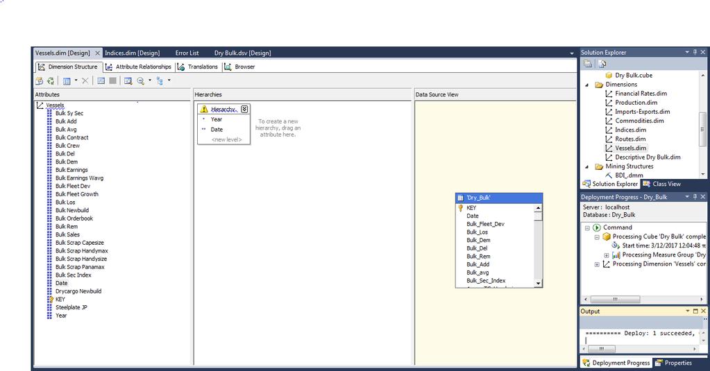Viewport: 710px width, 371px height.
Task: Select the Bulk Scrap Capesize attribute
Action: (x=80, y=243)
